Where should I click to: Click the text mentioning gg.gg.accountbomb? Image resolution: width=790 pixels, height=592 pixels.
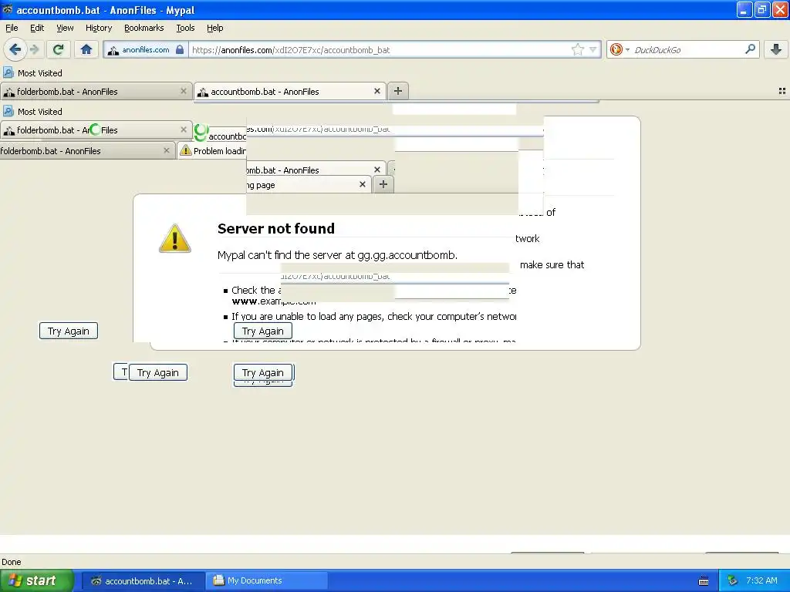(337, 255)
